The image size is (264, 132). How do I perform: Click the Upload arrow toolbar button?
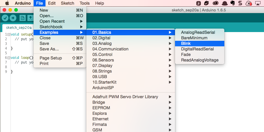point(13,18)
